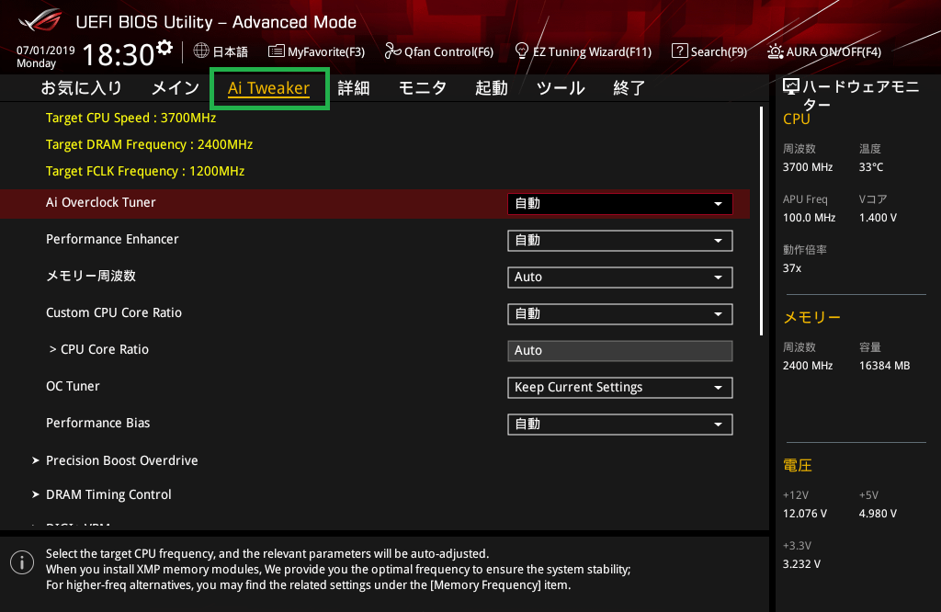Click the メモリー section heading in monitor
Image resolution: width=941 pixels, height=612 pixels.
812,317
